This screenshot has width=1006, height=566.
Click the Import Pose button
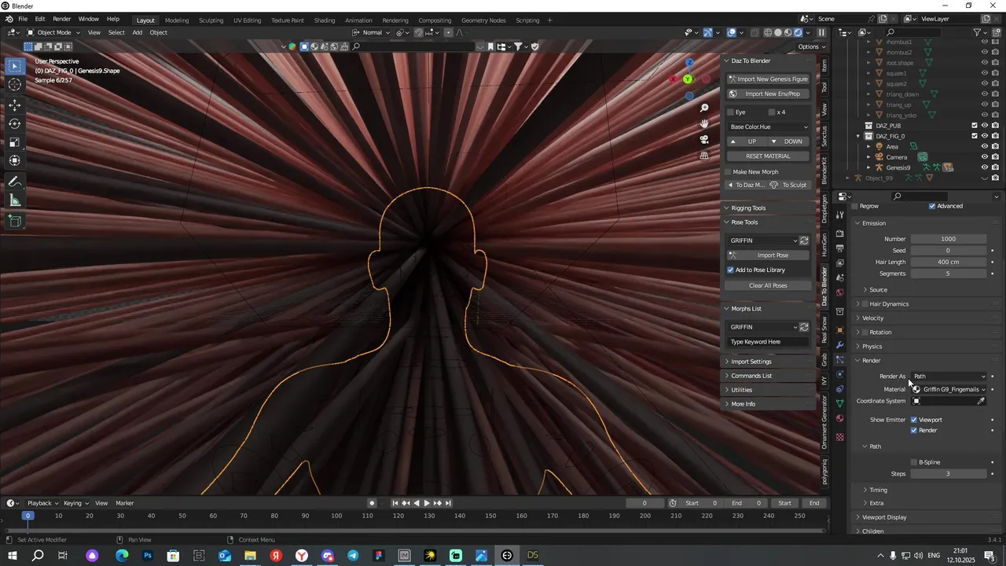point(769,255)
